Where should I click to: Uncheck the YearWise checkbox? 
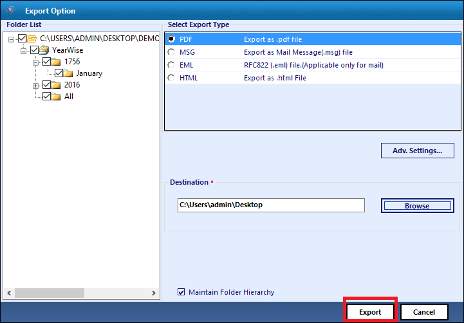(x=34, y=50)
